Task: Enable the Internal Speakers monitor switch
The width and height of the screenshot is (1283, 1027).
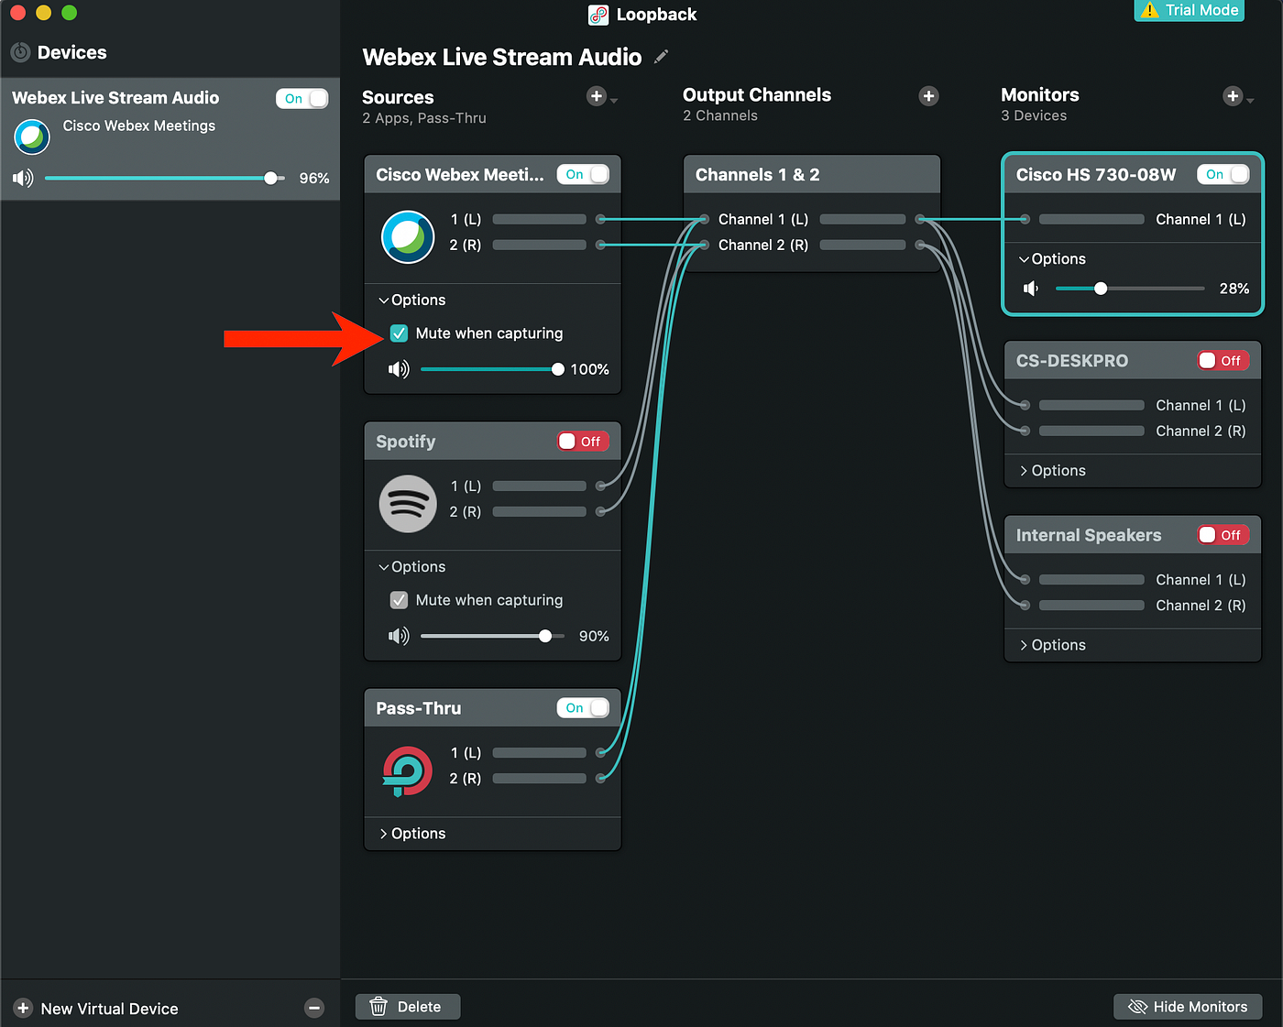Action: pos(1223,535)
